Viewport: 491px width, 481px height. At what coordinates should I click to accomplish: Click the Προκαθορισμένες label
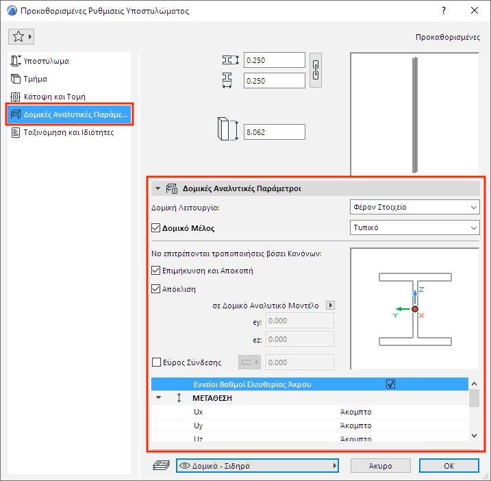coord(448,37)
